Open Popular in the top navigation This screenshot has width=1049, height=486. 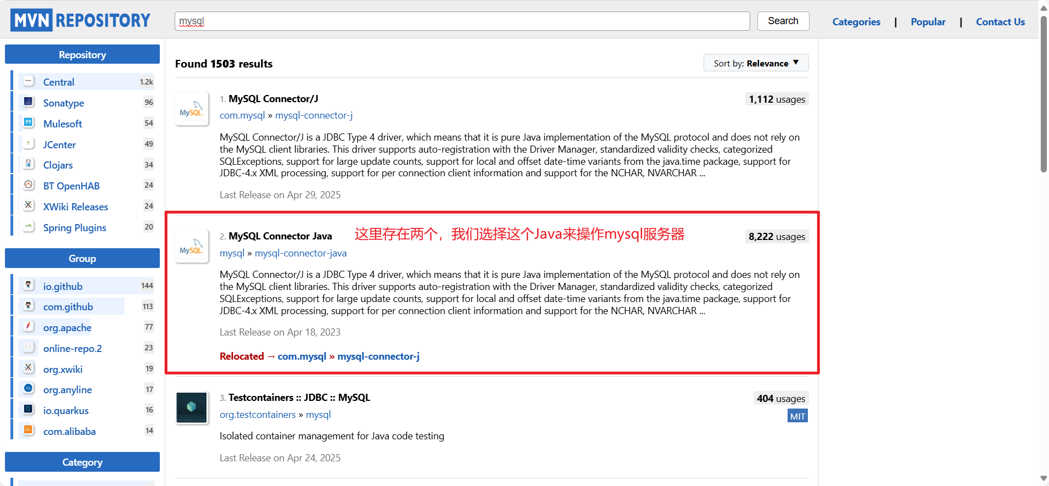(x=928, y=22)
